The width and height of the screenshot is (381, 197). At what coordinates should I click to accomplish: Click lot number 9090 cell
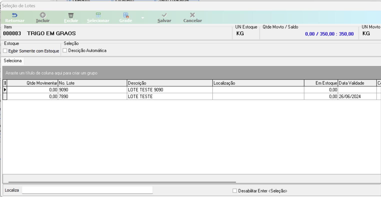click(x=93, y=90)
